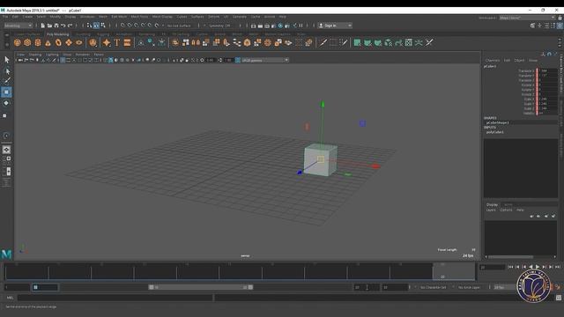The width and height of the screenshot is (564, 317).
Task: Click the workspace lock icon
Action: [x=560, y=18]
